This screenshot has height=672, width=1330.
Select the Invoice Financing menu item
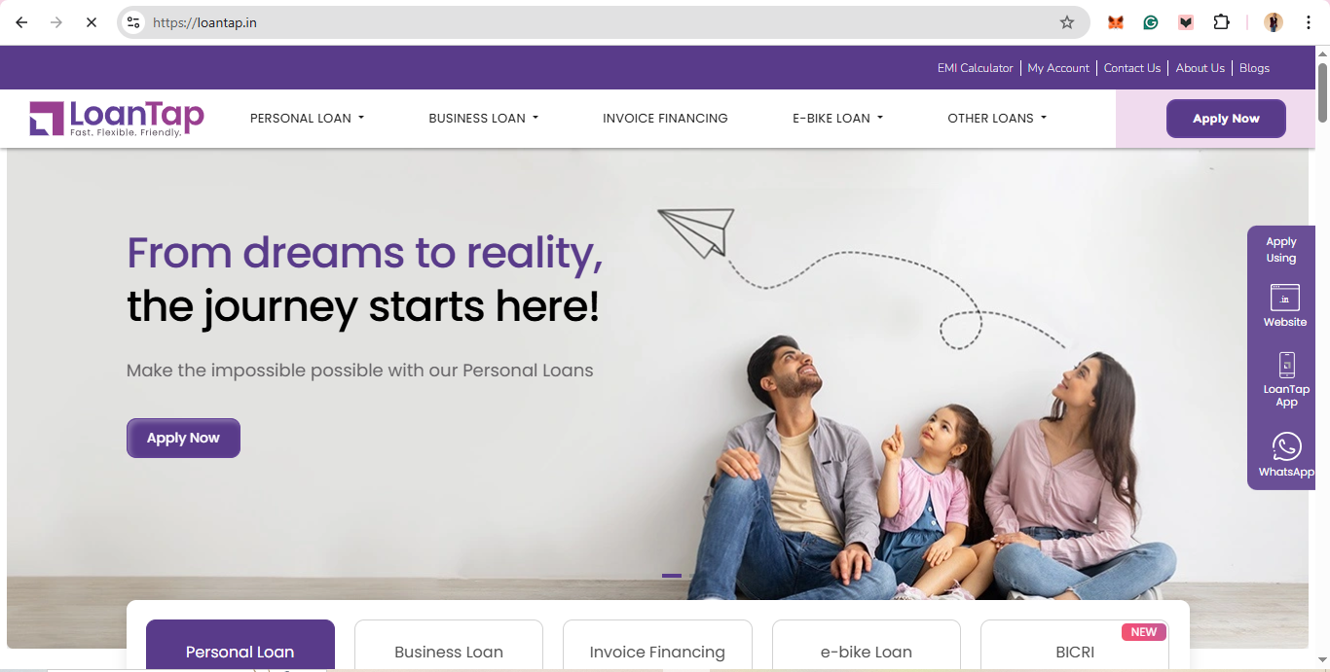tap(665, 119)
